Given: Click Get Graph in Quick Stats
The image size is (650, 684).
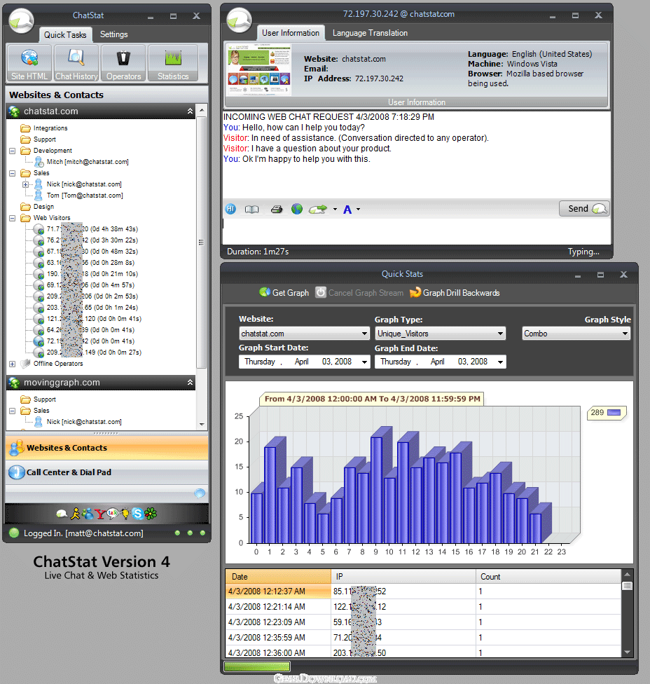Looking at the screenshot, I should point(284,292).
